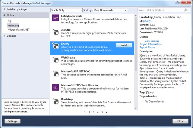Click current page number 1
Screen dimensions: 193x128
pos(85,112)
